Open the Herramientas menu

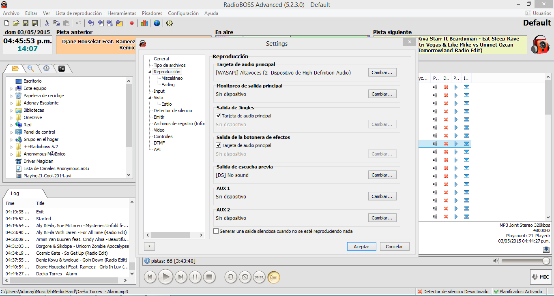pos(122,13)
